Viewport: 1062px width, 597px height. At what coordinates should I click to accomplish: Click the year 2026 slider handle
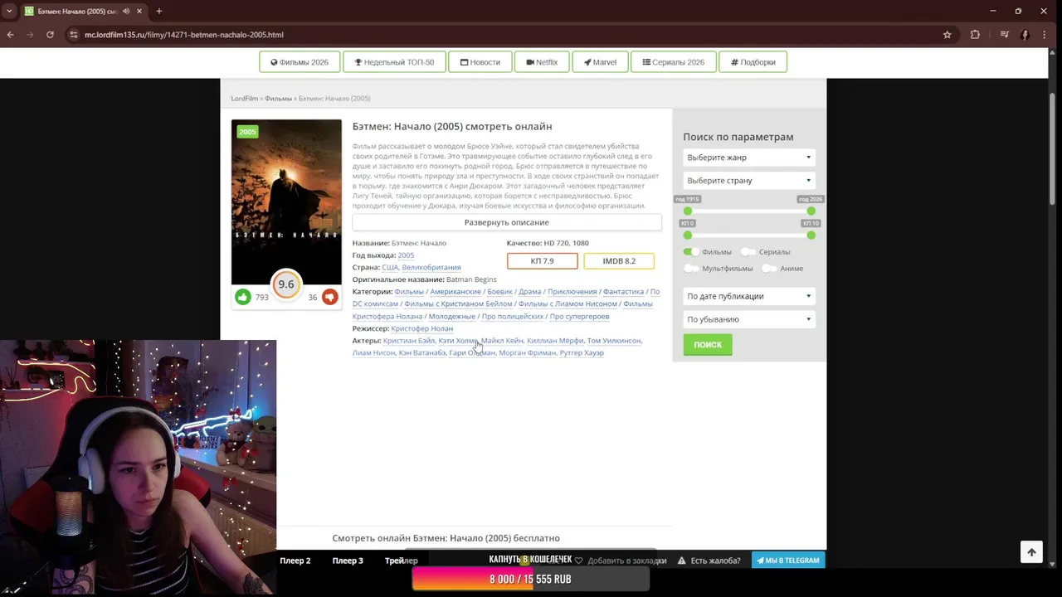point(811,211)
